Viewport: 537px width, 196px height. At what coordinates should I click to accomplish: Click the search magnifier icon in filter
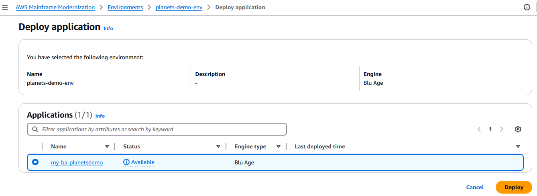(35, 129)
